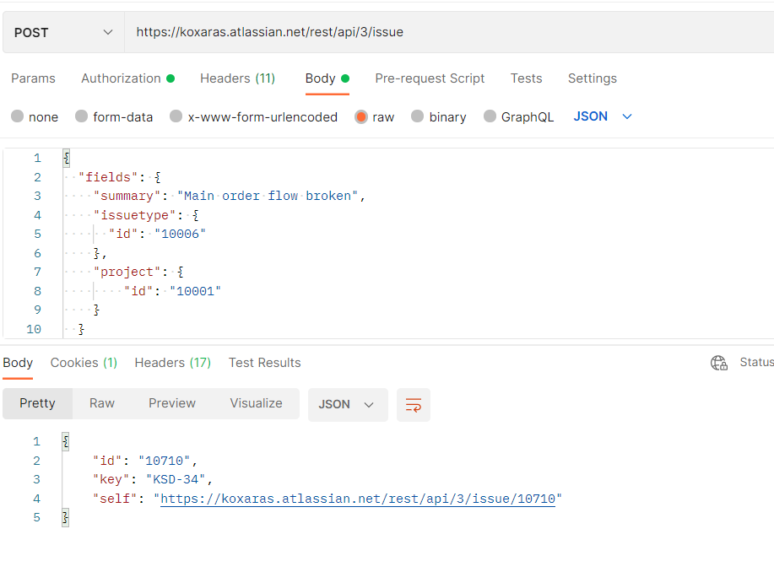The height and width of the screenshot is (572, 774).
Task: Open the response Body tab
Action: (18, 363)
